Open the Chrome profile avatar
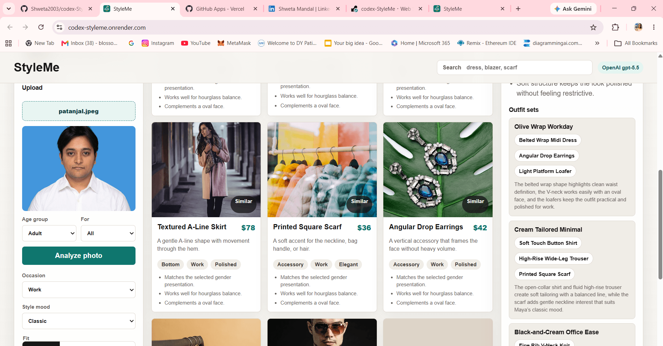Viewport: 663px width, 346px height. [638, 27]
